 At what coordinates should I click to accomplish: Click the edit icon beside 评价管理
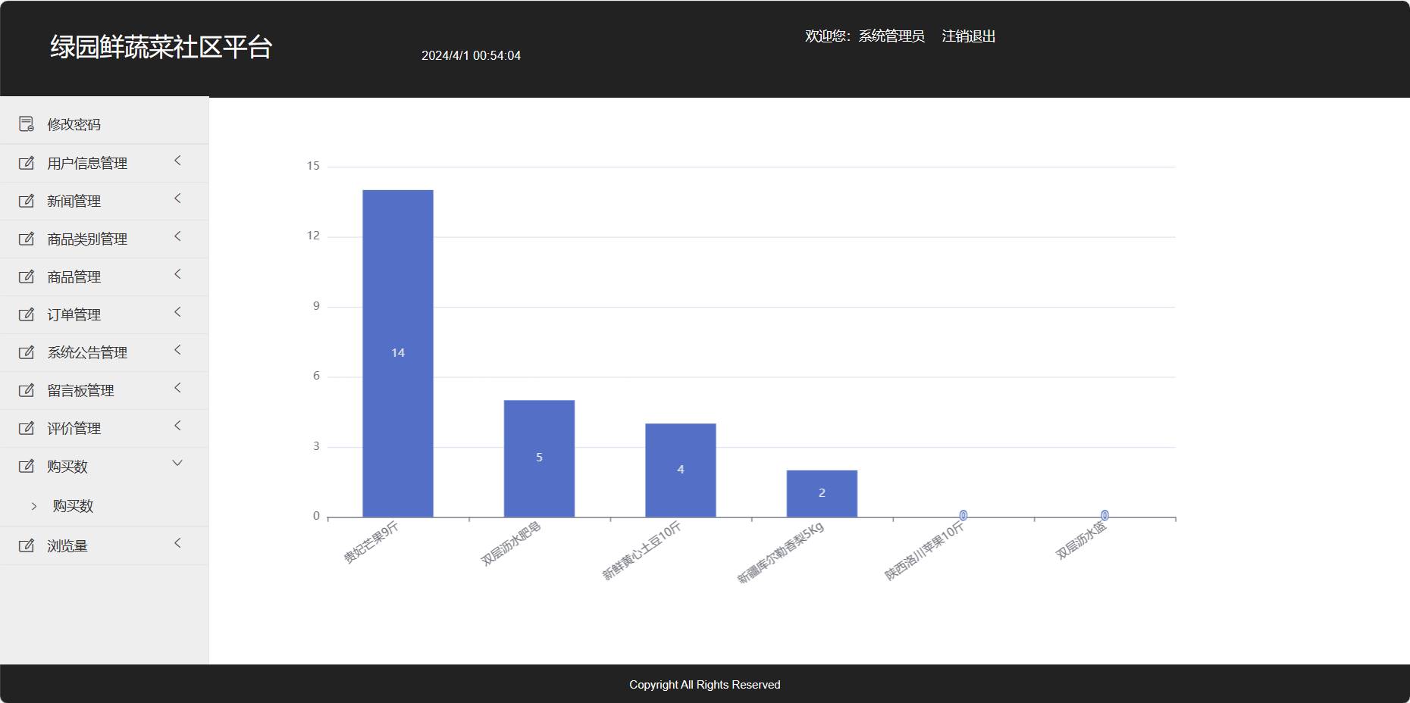[27, 428]
